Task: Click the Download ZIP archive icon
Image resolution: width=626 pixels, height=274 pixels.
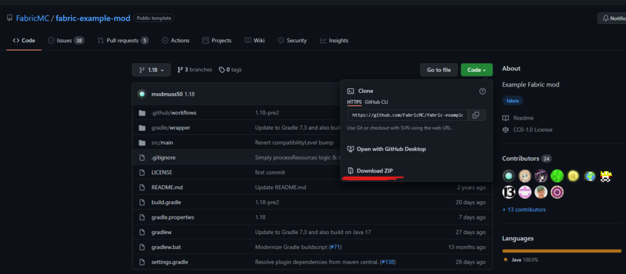Action: (351, 171)
